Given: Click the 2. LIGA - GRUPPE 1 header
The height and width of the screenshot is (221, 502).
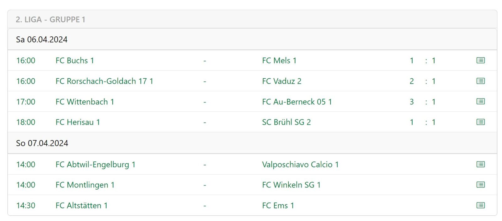Looking at the screenshot, I should (51, 19).
